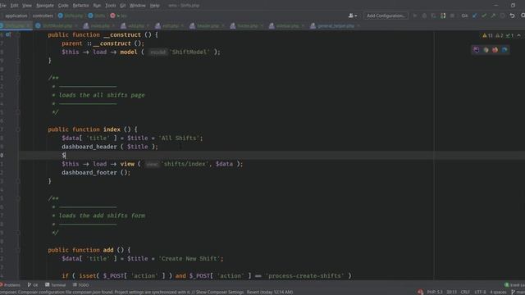Open the user account dropdown in toolbar
Screen dimensions: 525x295
(x=352, y=16)
